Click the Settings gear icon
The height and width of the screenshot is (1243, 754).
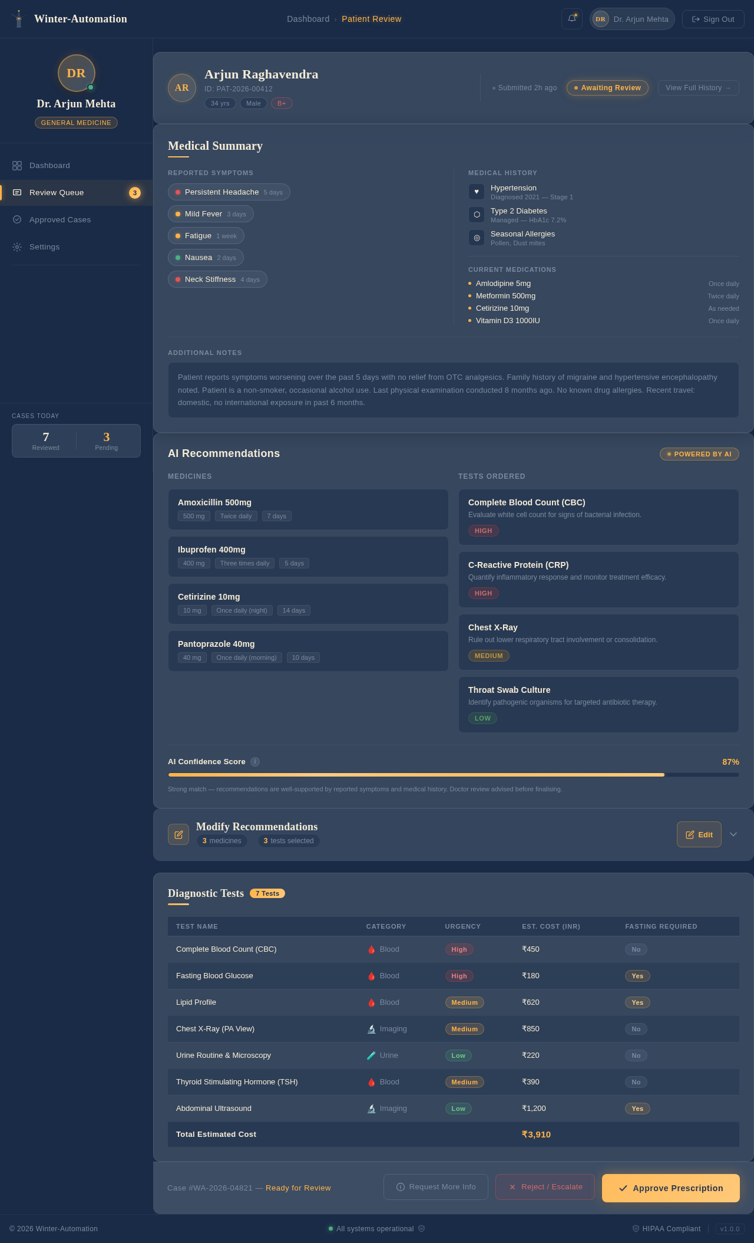tap(17, 247)
